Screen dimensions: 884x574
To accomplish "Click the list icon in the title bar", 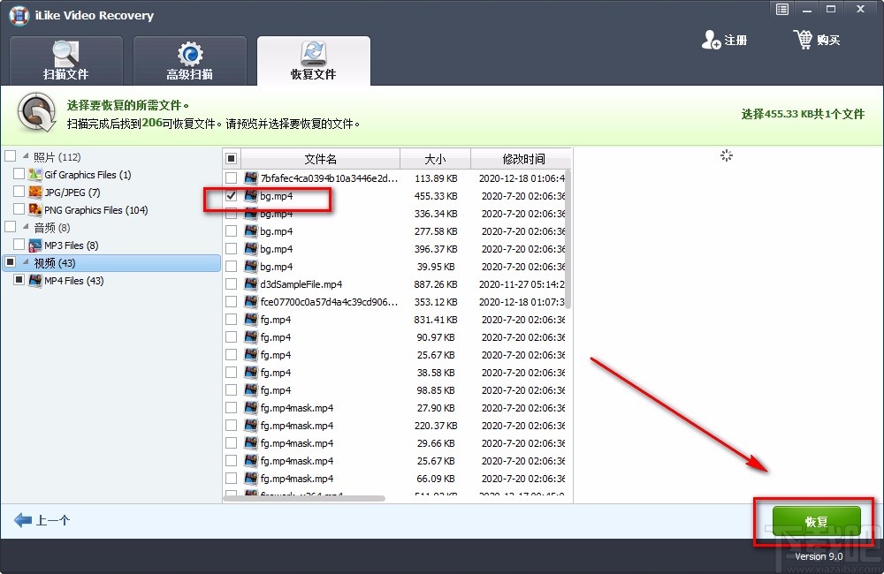I will pyautogui.click(x=781, y=9).
